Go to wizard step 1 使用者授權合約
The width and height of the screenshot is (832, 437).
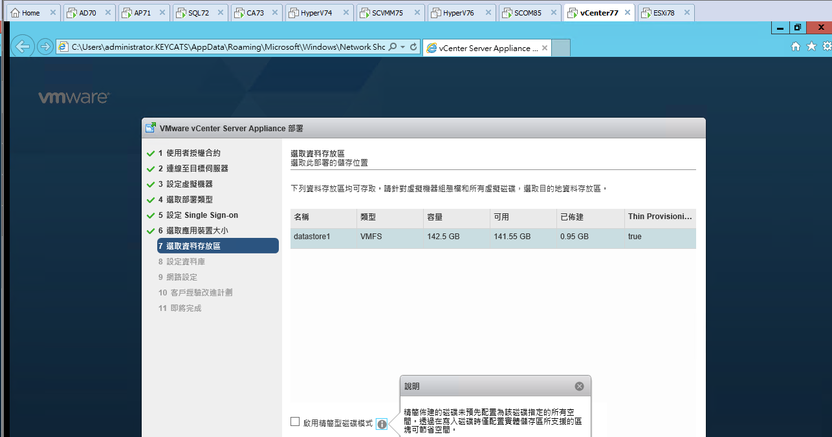point(189,153)
